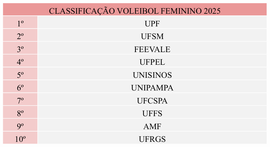270x147 pixels.
Task: Select the 8º rank cell
Action: click(x=20, y=114)
